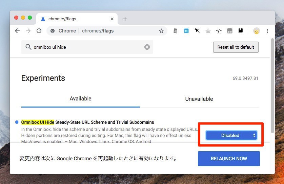Click the gray square face extension icon
The height and width of the screenshot is (184, 284).
pyautogui.click(x=230, y=31)
